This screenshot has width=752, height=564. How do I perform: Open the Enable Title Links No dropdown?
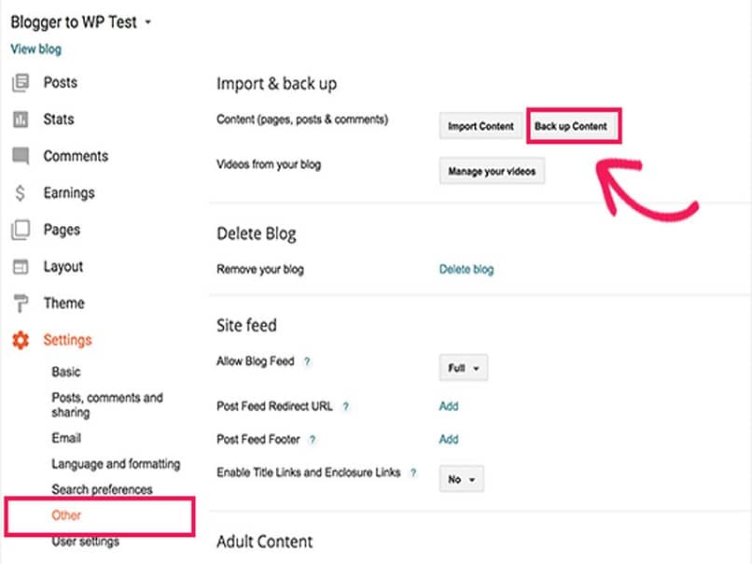(x=462, y=479)
